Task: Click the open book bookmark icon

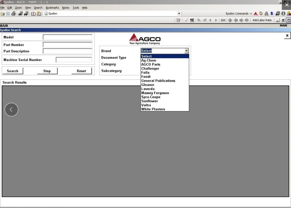Action: (33, 14)
